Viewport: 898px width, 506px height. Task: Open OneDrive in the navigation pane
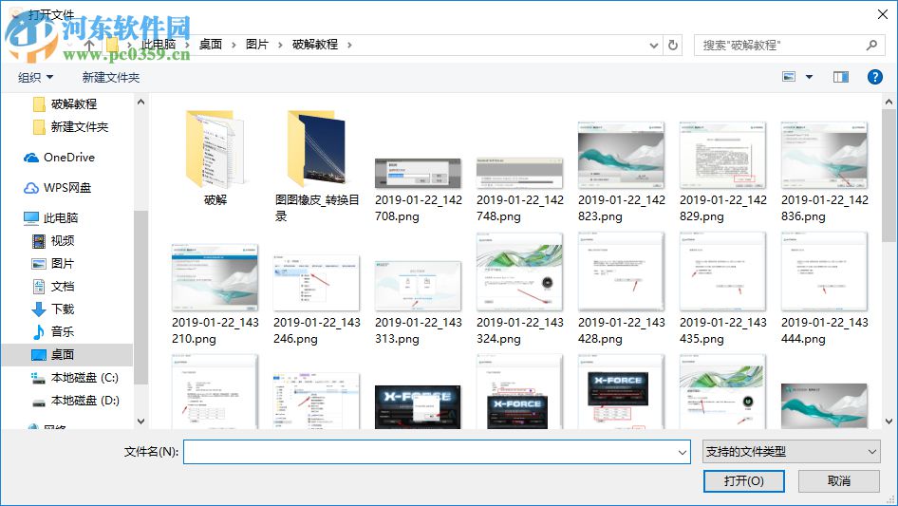tap(59, 157)
